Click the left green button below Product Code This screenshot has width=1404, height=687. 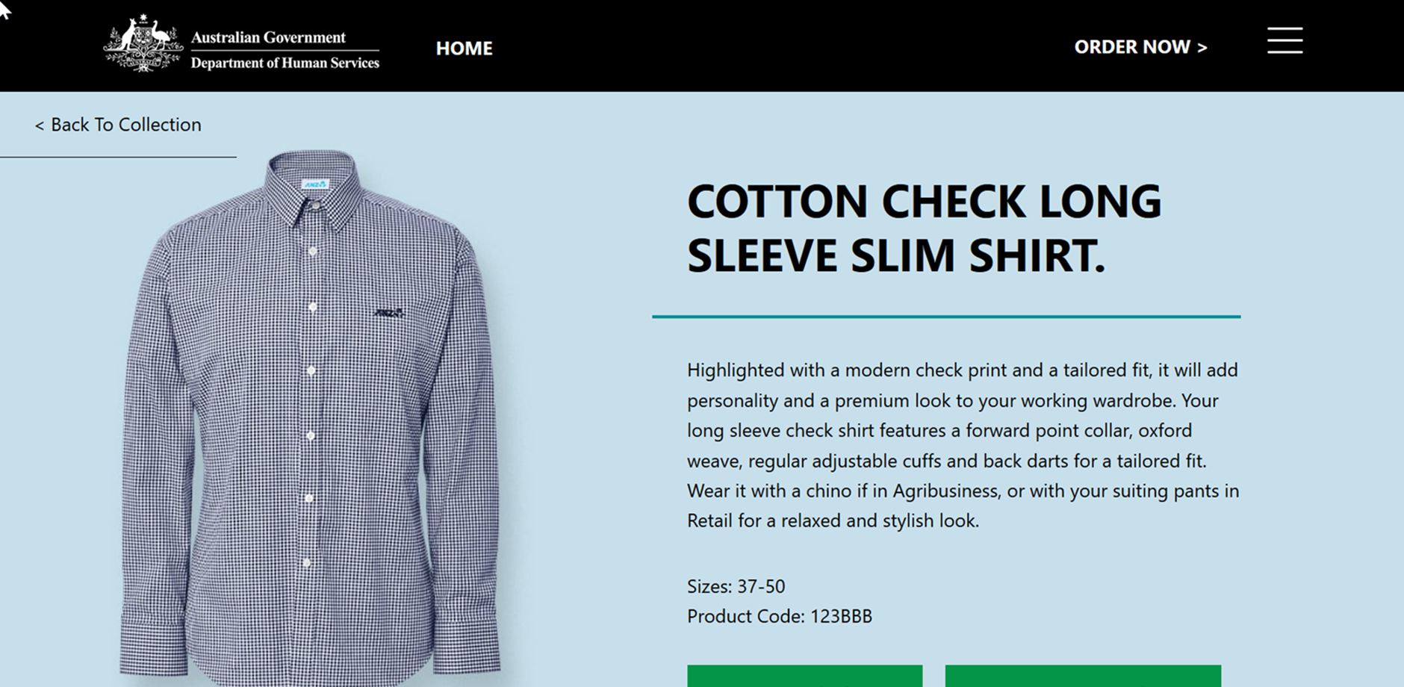coord(804,676)
